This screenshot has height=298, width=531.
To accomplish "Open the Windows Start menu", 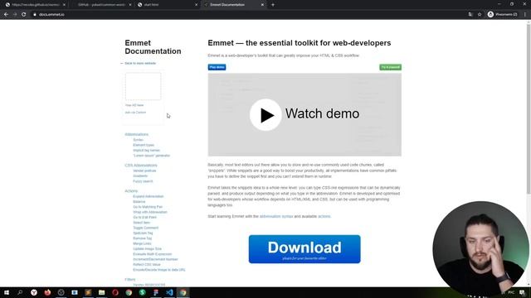I will (7, 292).
